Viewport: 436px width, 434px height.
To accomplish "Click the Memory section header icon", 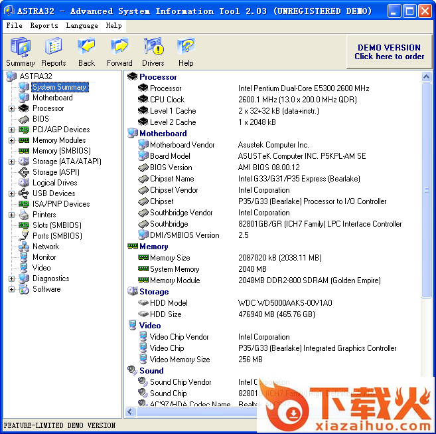I will 133,246.
